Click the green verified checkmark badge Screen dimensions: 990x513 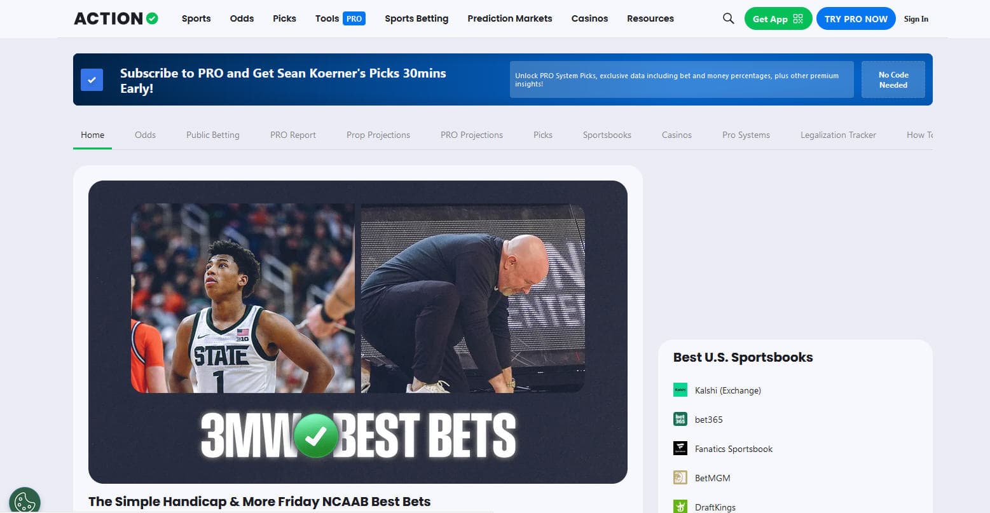click(x=151, y=18)
